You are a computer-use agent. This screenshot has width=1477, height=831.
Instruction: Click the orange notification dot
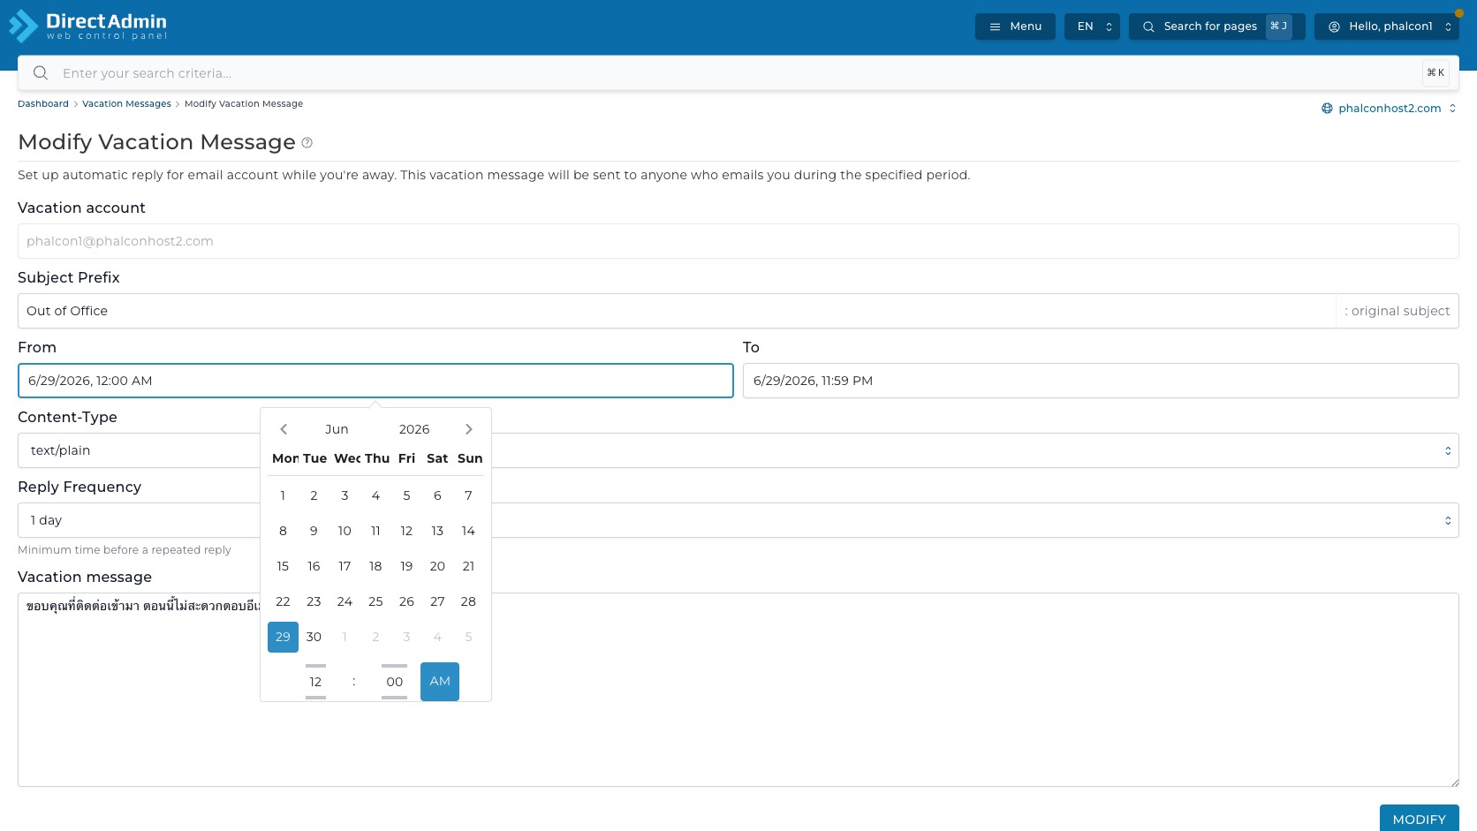[x=1458, y=13]
